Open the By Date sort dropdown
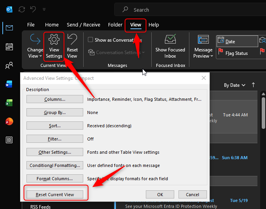Image resolution: width=266 pixels, height=209 pixels. click(x=234, y=85)
